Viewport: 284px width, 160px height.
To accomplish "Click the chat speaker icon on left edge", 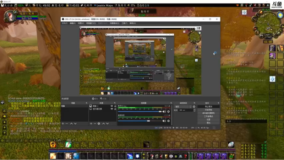I will tap(4, 111).
